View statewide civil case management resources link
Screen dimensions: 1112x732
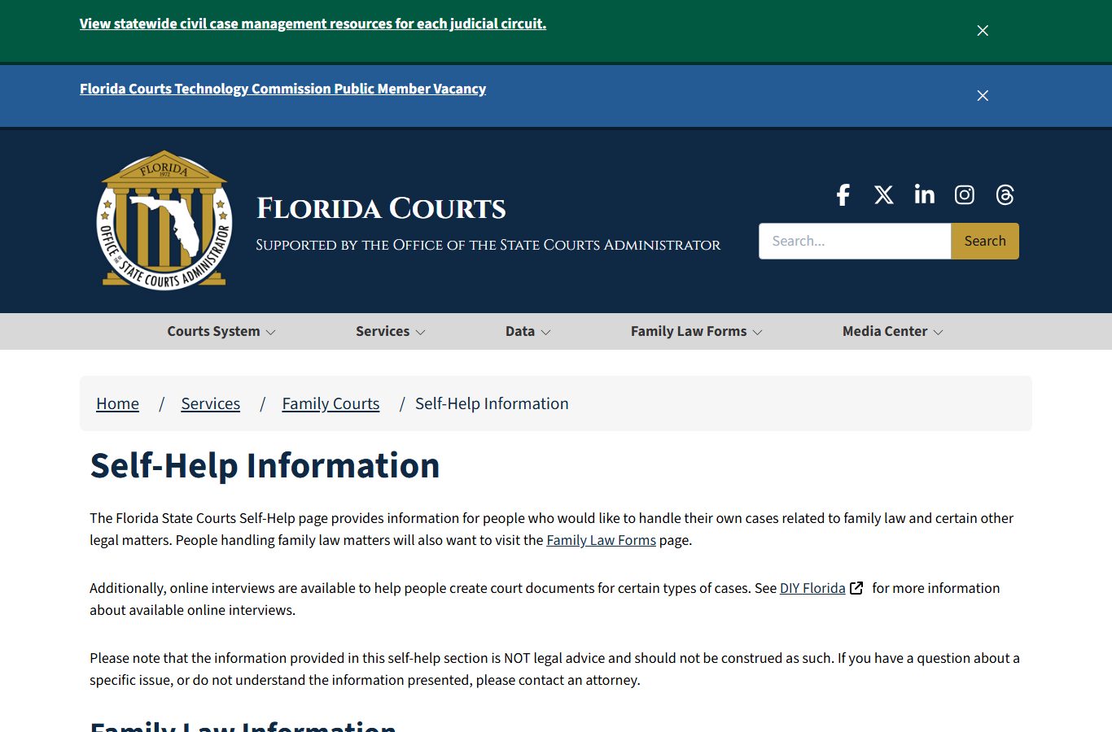click(313, 24)
